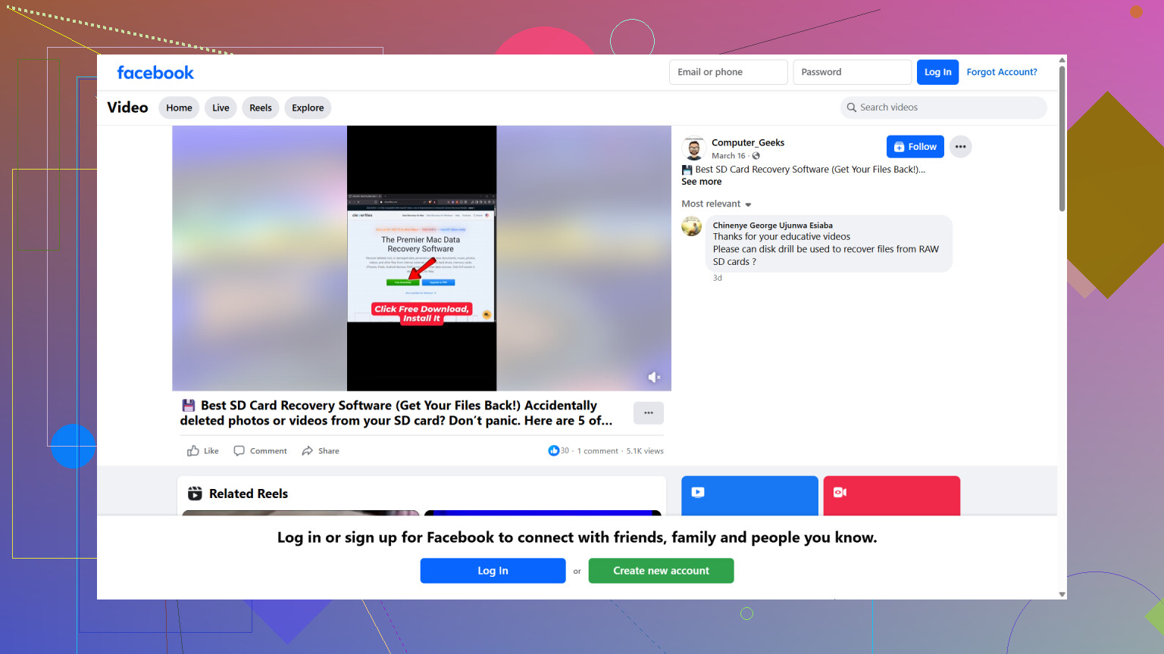Screen dimensions: 1164x654
Task: Click the Search videos box
Action: [x=943, y=107]
